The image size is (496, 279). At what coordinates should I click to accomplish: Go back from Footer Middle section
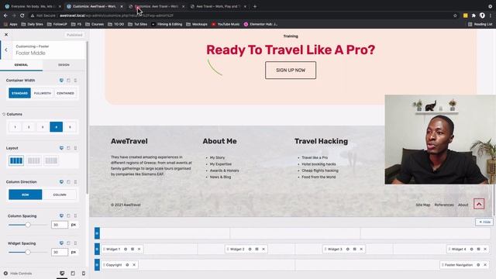point(6,50)
